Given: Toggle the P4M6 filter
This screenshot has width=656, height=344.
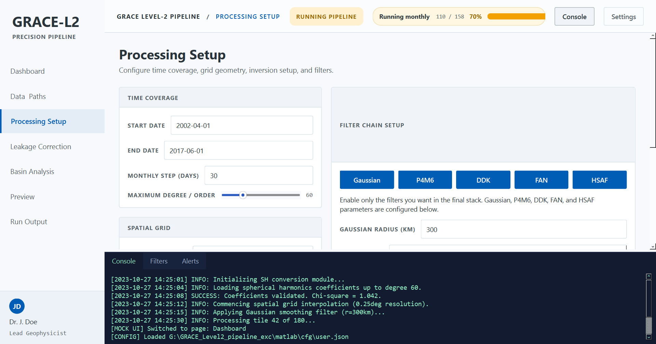Looking at the screenshot, I should coord(425,180).
